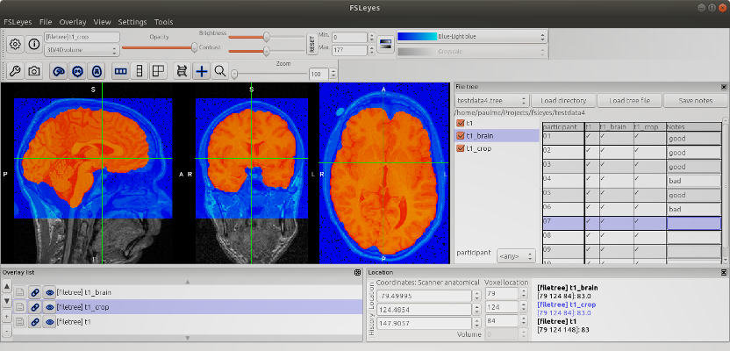Toggle the crosshair cursor plus icon
The width and height of the screenshot is (730, 351).
pos(201,71)
